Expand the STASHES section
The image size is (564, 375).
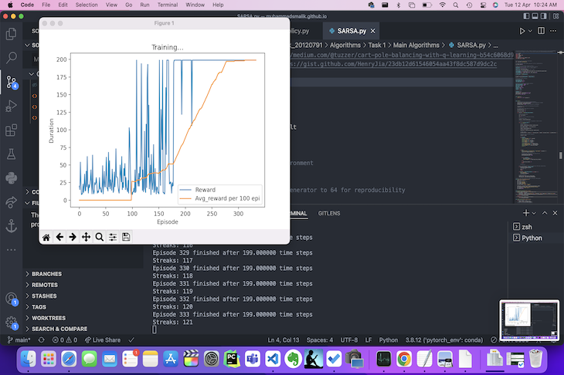point(45,296)
